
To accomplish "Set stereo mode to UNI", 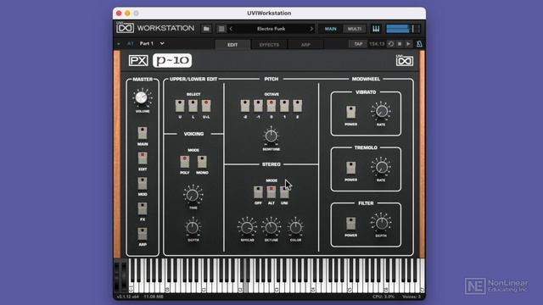I will coord(284,192).
